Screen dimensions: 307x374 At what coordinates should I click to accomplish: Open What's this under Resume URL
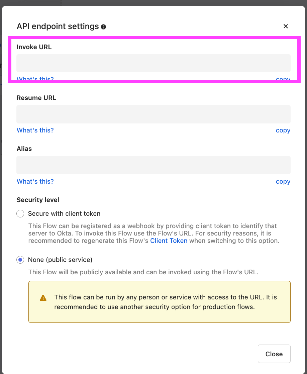[x=35, y=130]
